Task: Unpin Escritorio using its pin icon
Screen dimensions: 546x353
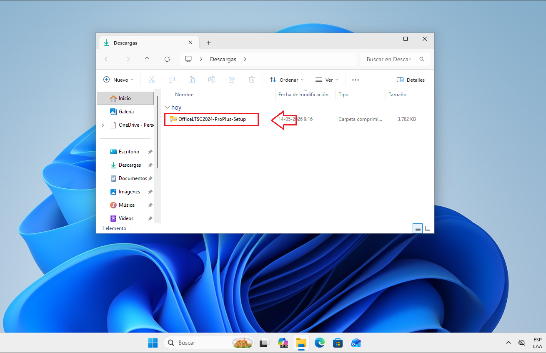Action: point(150,152)
